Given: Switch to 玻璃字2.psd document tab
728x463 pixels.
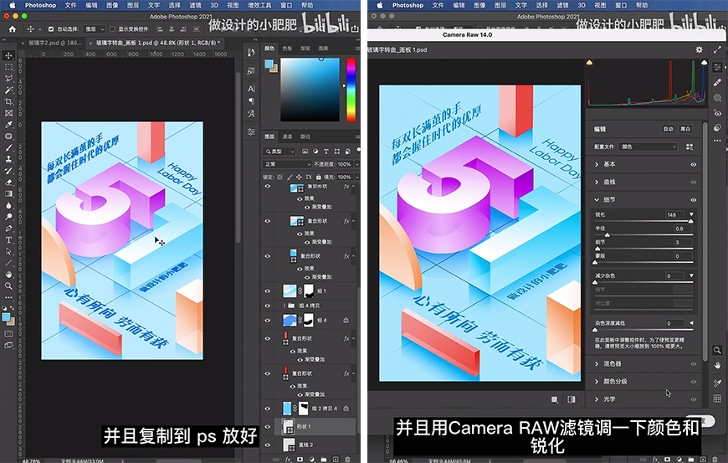Looking at the screenshot, I should [54, 43].
